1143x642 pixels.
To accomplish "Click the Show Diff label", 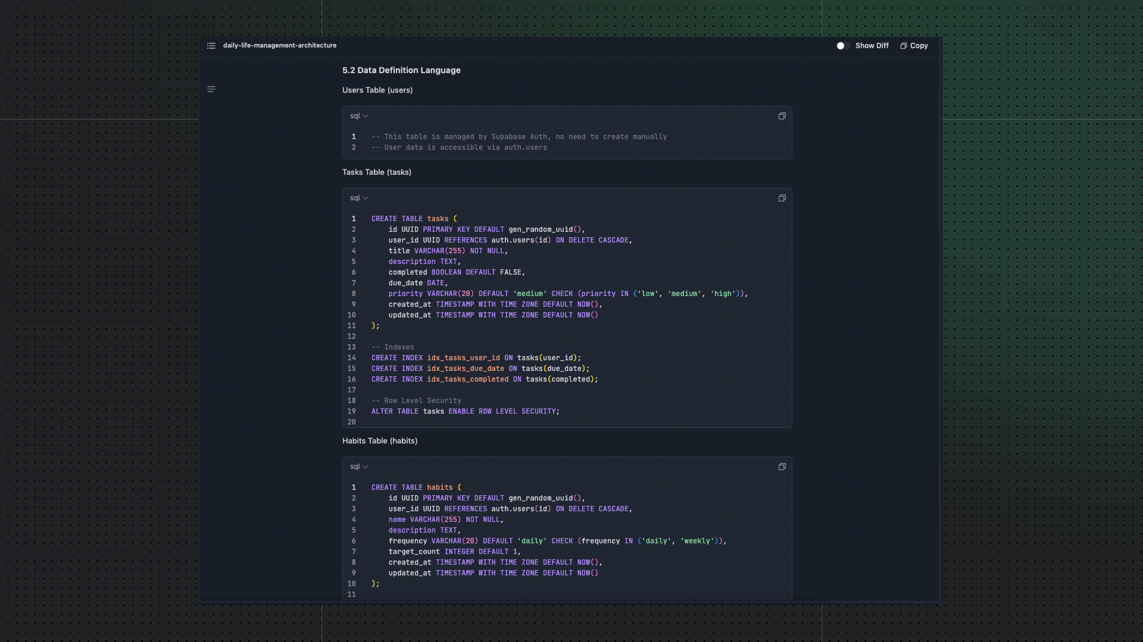I will [872, 45].
